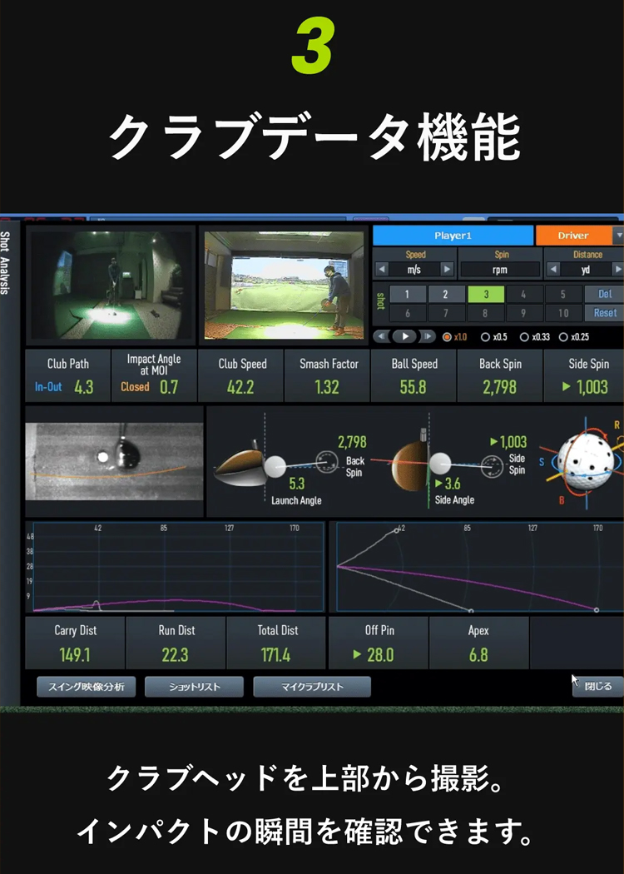Click the Shot Analysis sidebar label
The image size is (624, 874).
[x=6, y=262]
